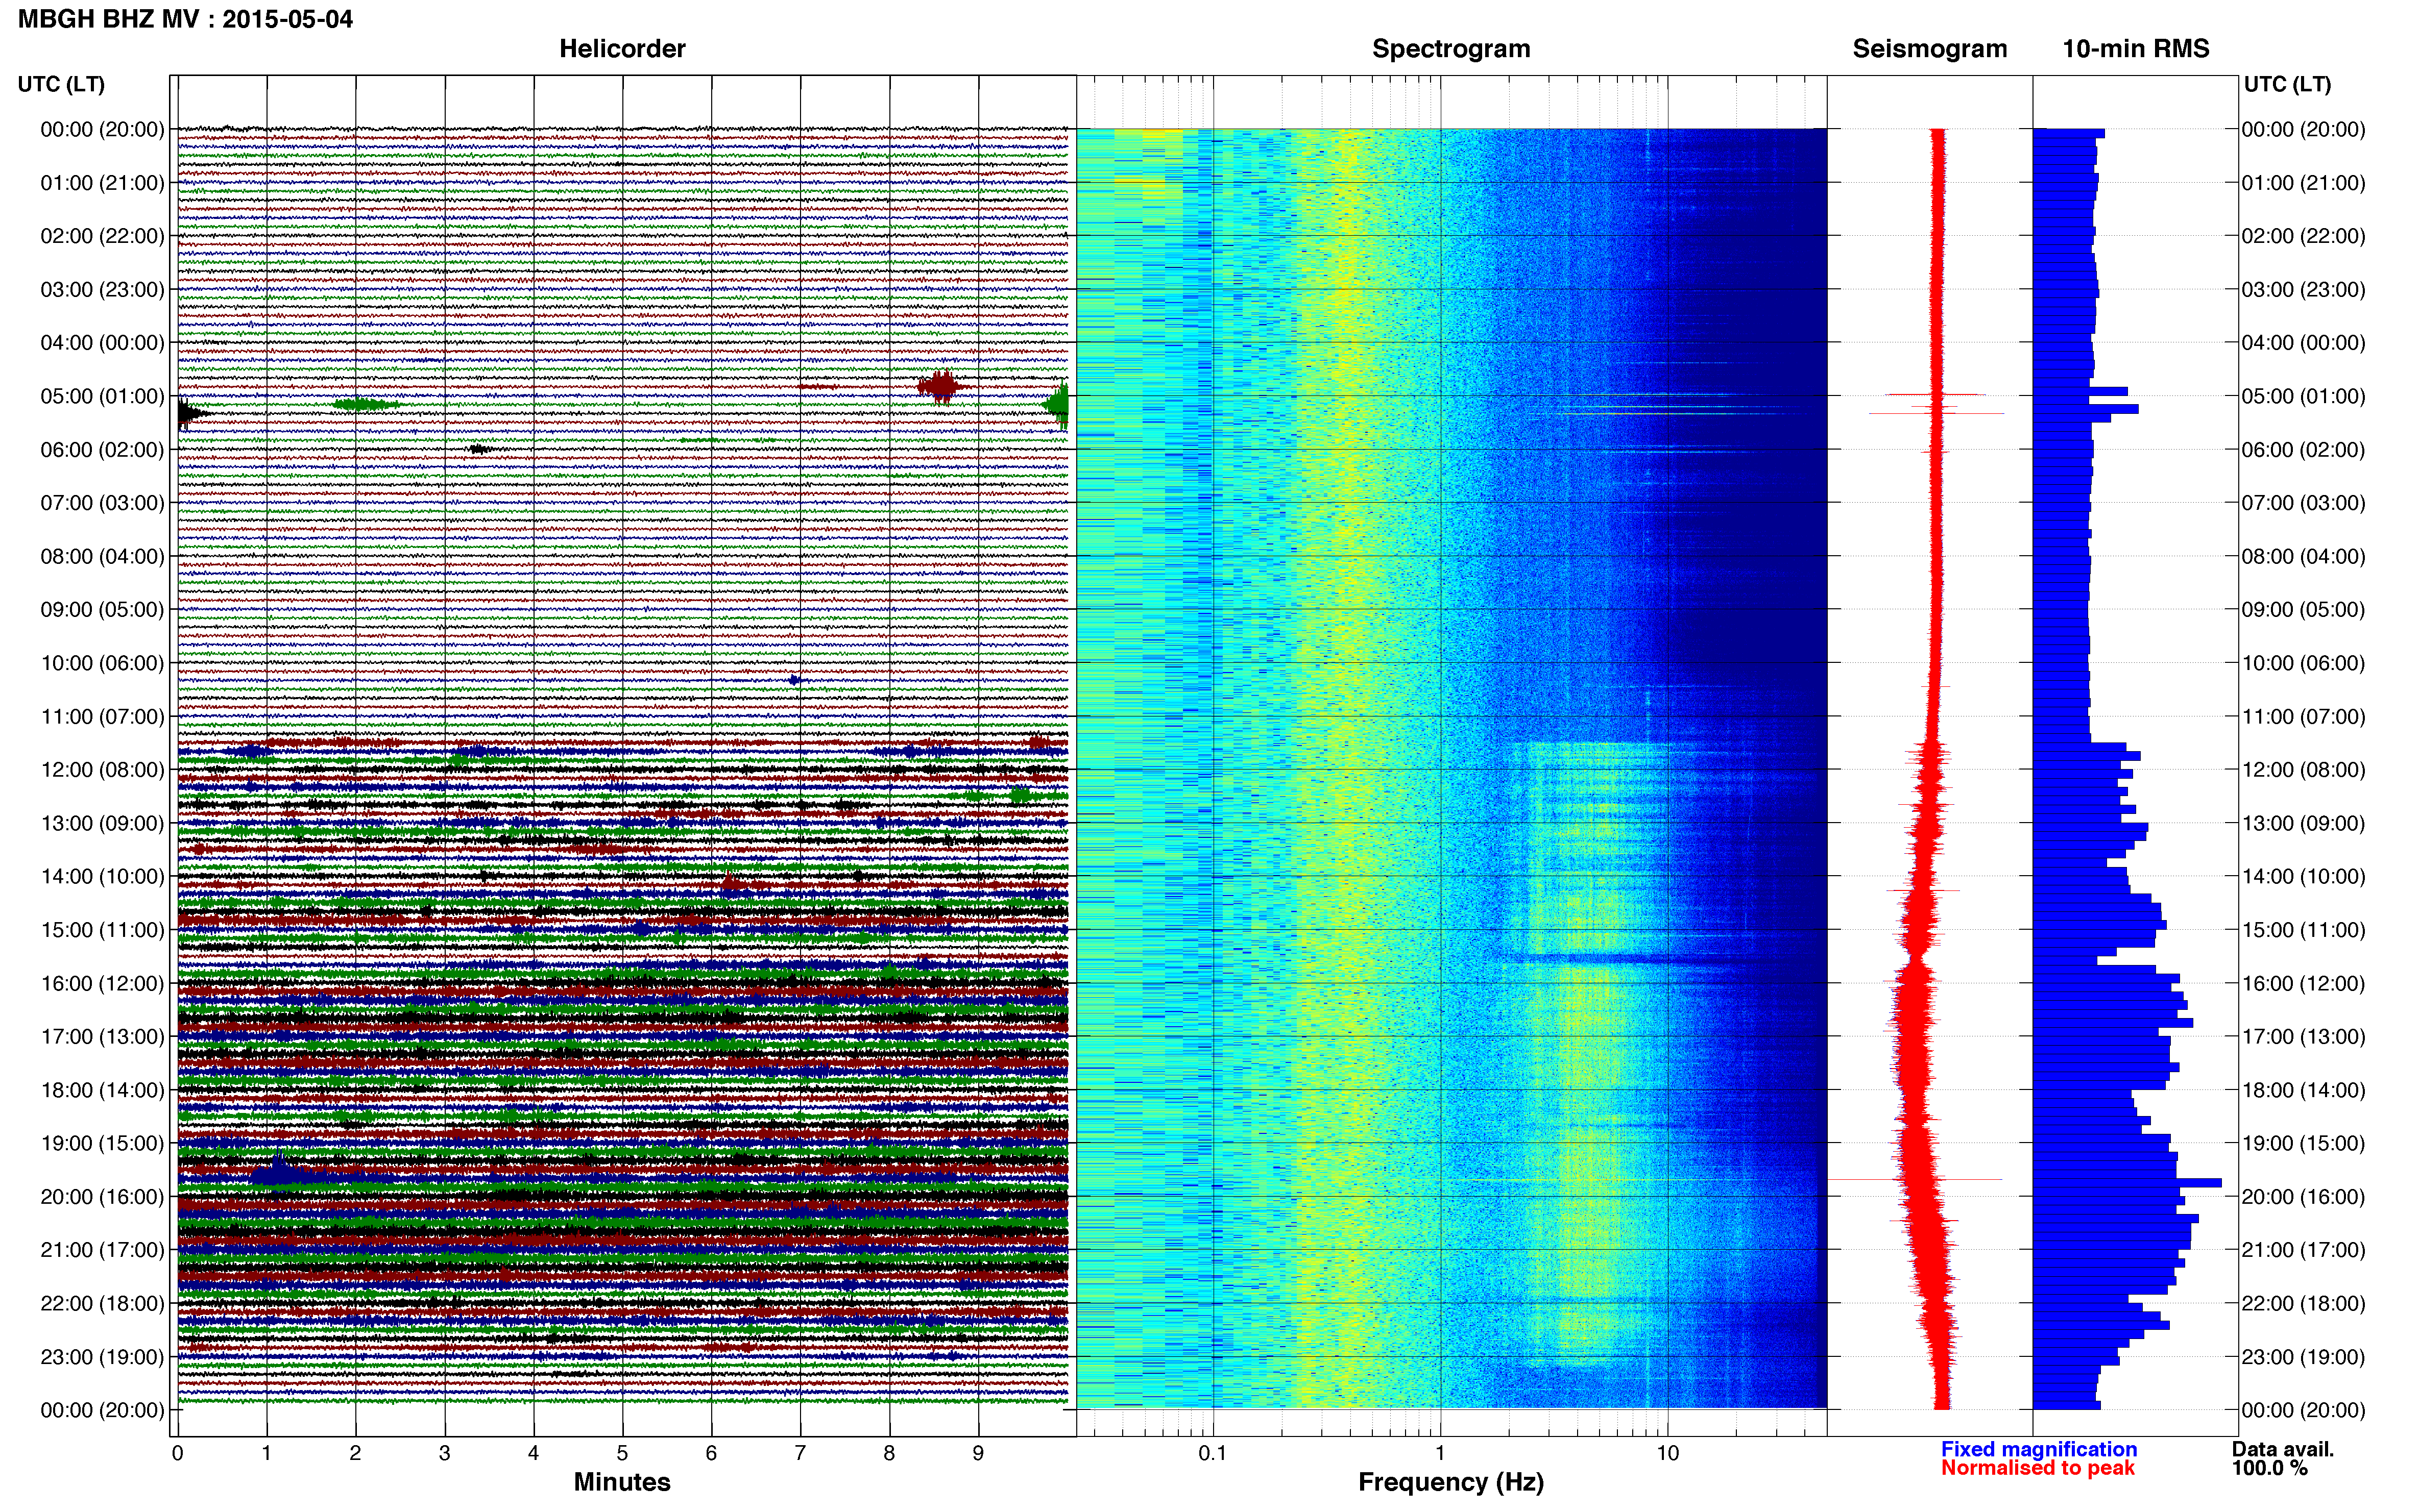Screen dimensions: 2420x1512
Task: Click the green event on 05:10 trace near minute 2
Action: click(365, 404)
